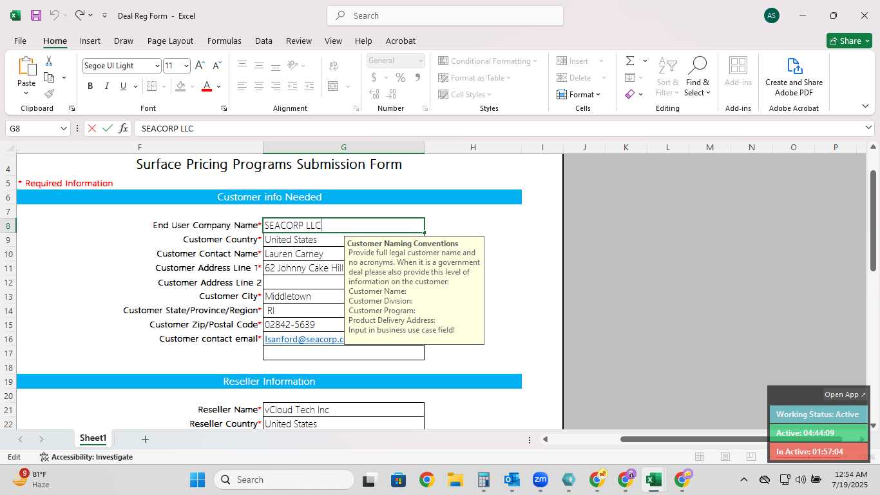880x495 pixels.
Task: Decrease font size with small A icon
Action: tap(216, 65)
